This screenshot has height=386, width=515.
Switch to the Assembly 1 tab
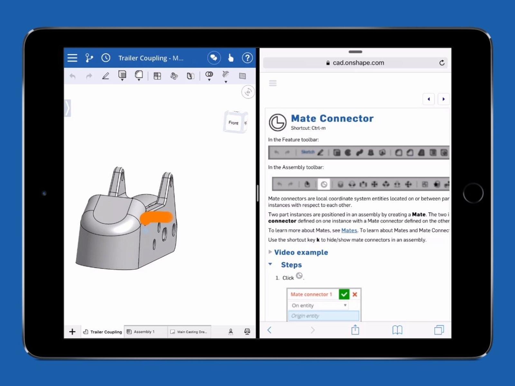[x=144, y=332]
